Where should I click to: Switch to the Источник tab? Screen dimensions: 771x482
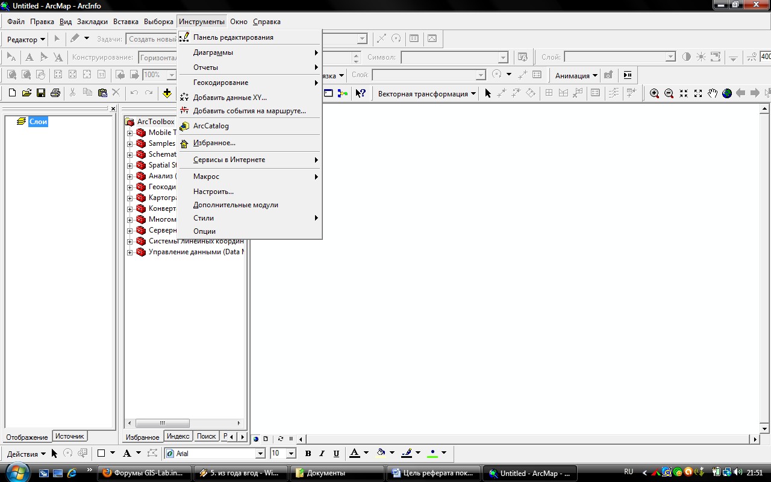(x=70, y=436)
